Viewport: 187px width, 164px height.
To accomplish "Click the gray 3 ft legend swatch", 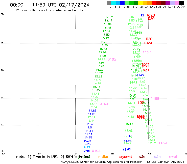I will (109, 3).
